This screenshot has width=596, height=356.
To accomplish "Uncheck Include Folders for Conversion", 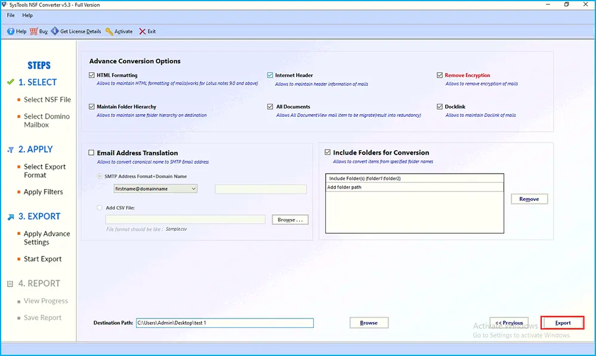I will [328, 152].
